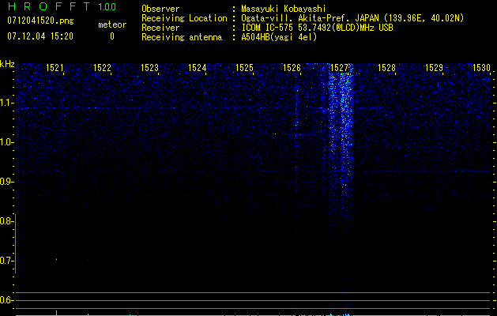Click the 1522 time marker
The height and width of the screenshot is (316, 497).
pos(102,68)
